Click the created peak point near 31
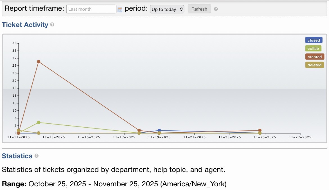Screen dimensions: 329x190 pyautogui.click(x=39, y=62)
